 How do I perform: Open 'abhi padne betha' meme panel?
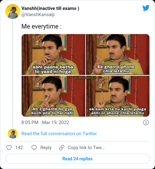pyautogui.click(x=53, y=55)
